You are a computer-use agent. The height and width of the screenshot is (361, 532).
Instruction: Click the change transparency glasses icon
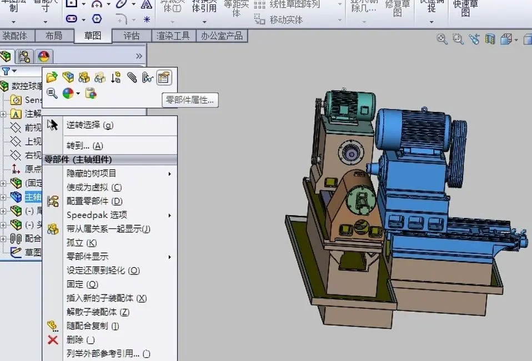[100, 78]
